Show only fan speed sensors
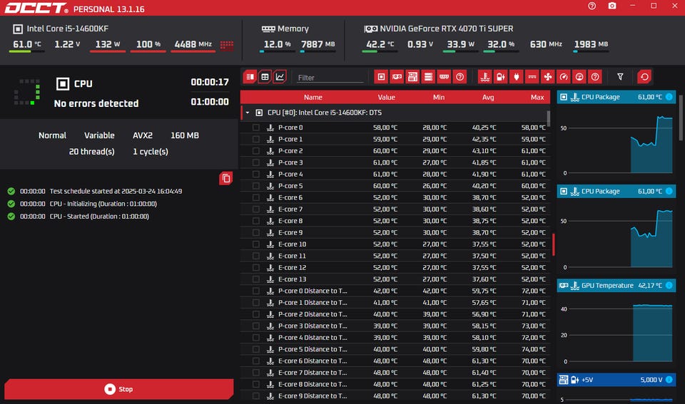This screenshot has width=685, height=404. 548,77
